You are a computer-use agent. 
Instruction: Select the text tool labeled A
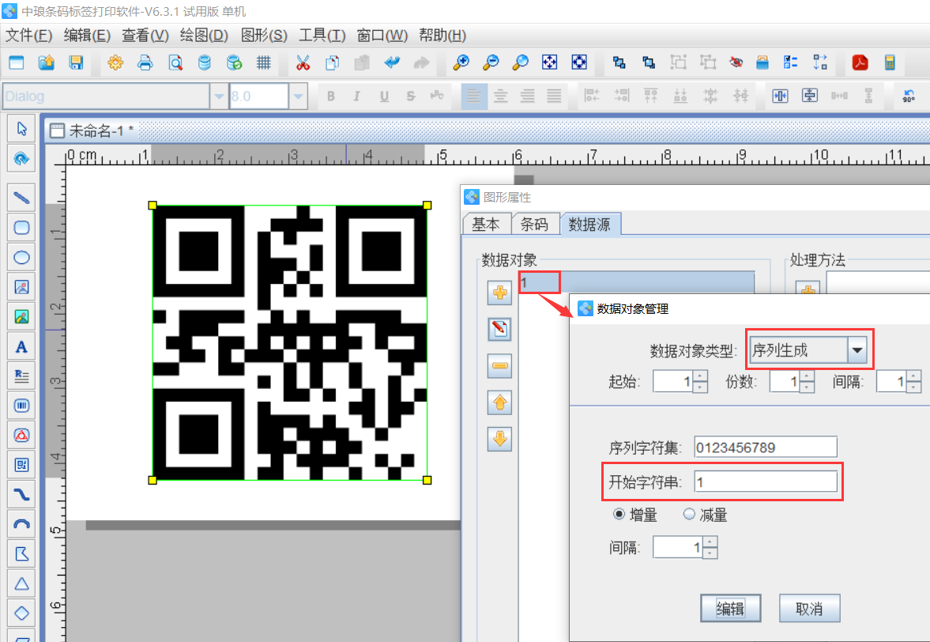(x=21, y=346)
